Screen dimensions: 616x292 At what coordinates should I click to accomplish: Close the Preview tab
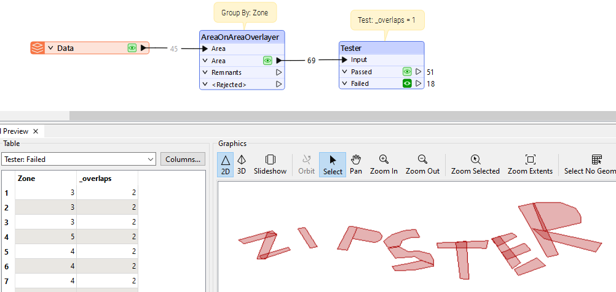36,131
